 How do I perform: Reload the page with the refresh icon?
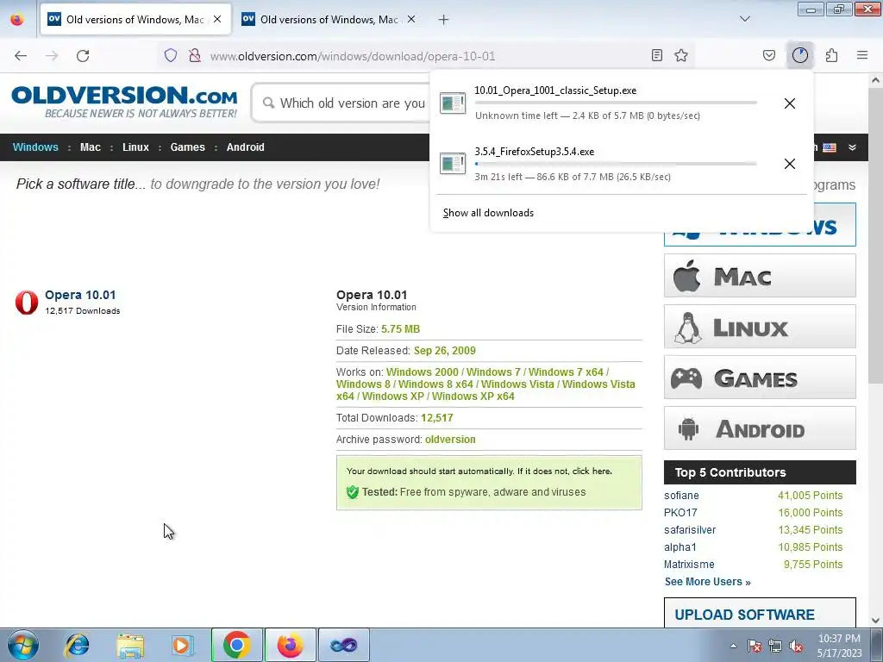coord(83,56)
